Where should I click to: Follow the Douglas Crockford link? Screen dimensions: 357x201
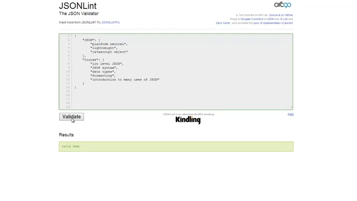pos(252,19)
